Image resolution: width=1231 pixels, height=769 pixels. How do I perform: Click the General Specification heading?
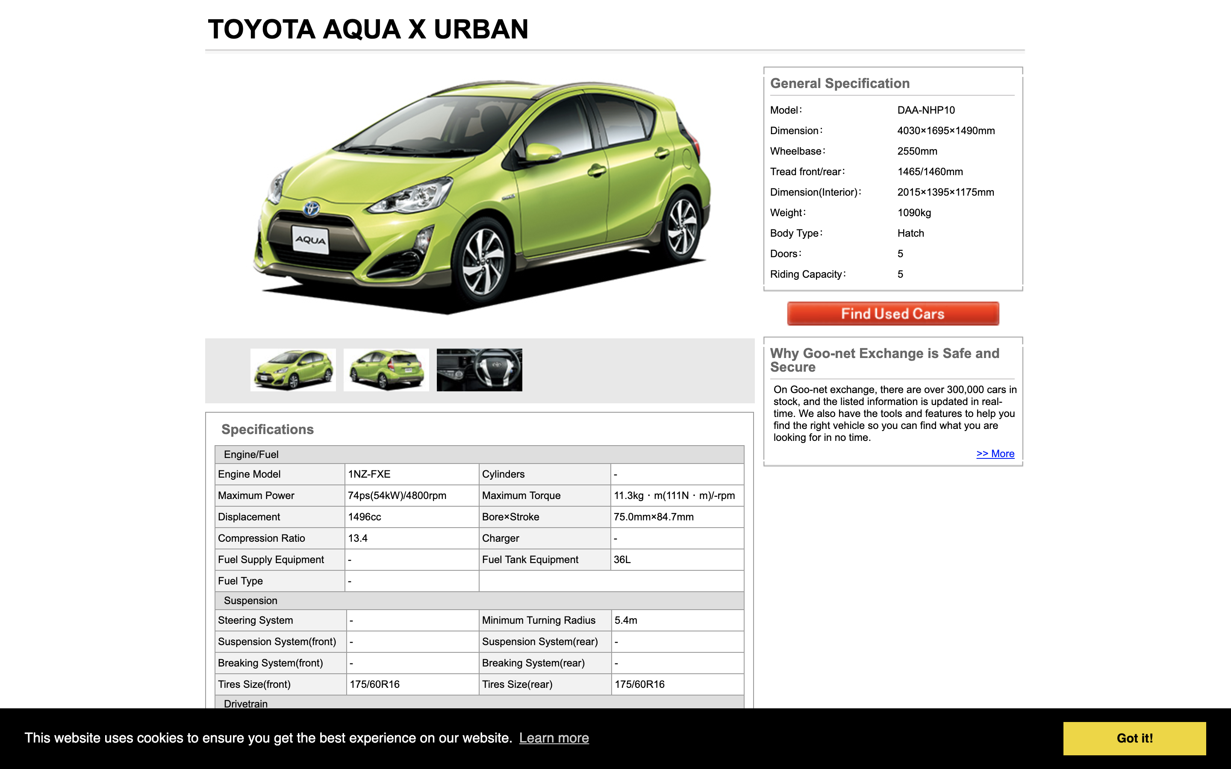(x=840, y=83)
